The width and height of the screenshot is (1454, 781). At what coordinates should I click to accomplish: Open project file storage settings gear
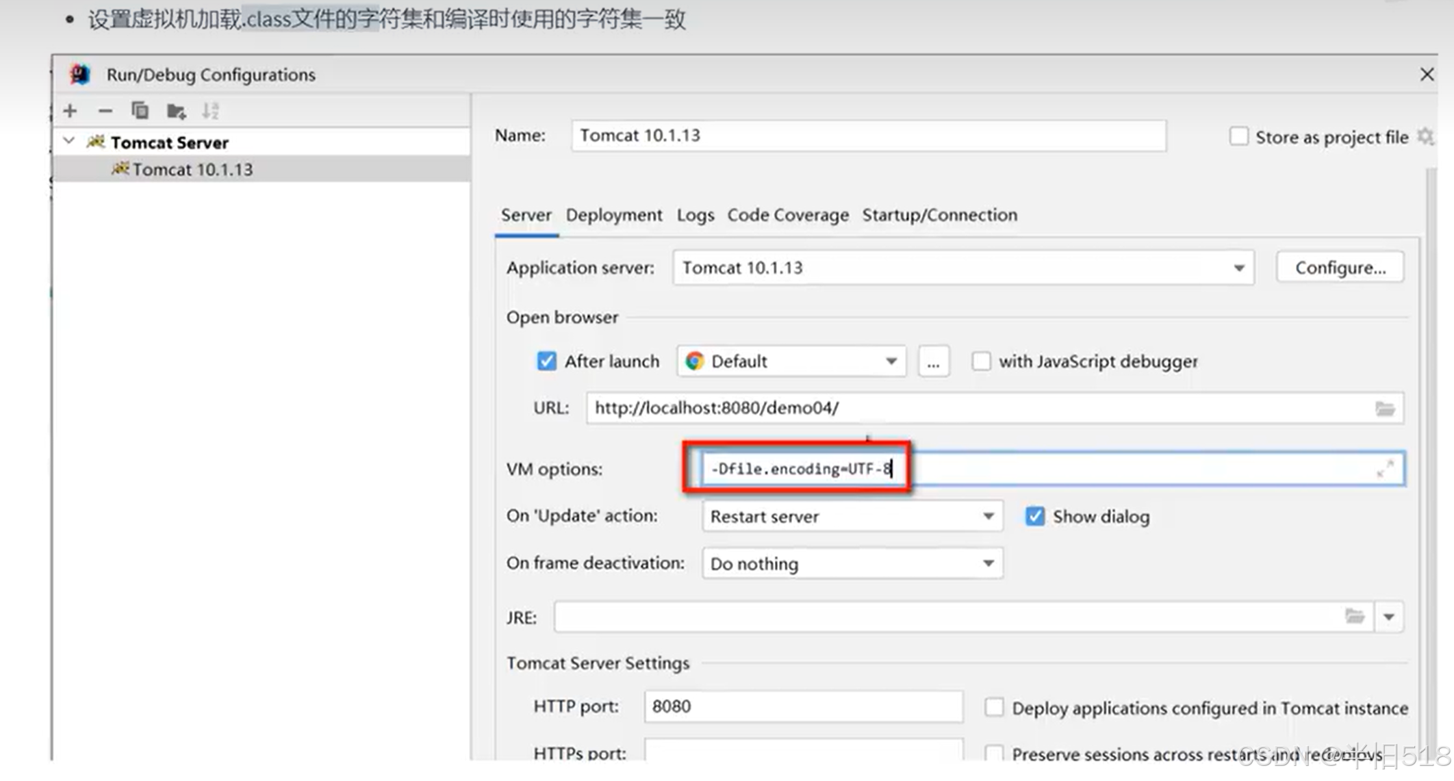pos(1425,137)
